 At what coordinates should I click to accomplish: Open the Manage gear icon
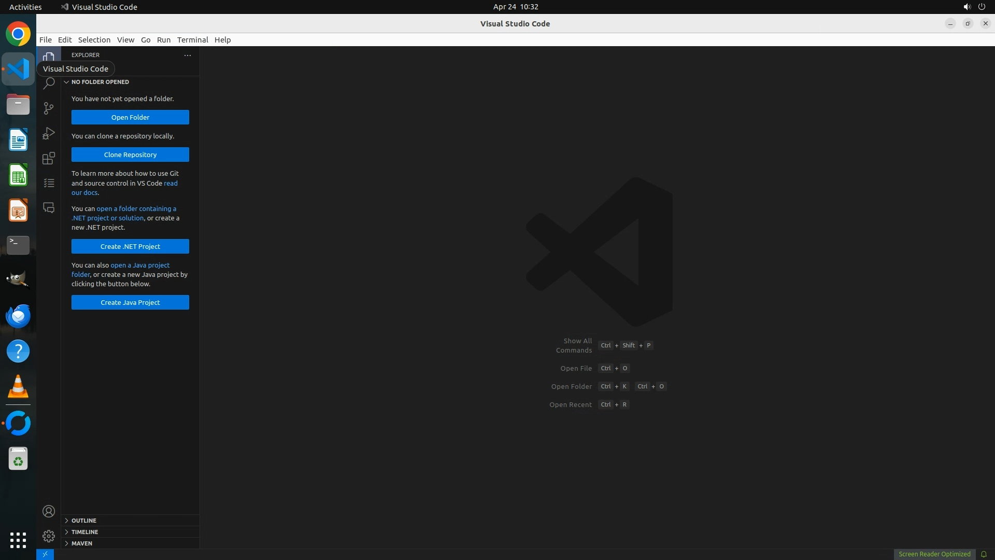pyautogui.click(x=49, y=536)
